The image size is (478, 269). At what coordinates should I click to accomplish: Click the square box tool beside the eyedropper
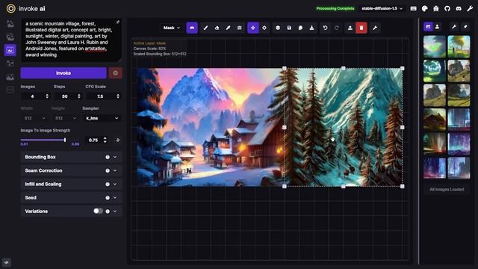click(239, 28)
